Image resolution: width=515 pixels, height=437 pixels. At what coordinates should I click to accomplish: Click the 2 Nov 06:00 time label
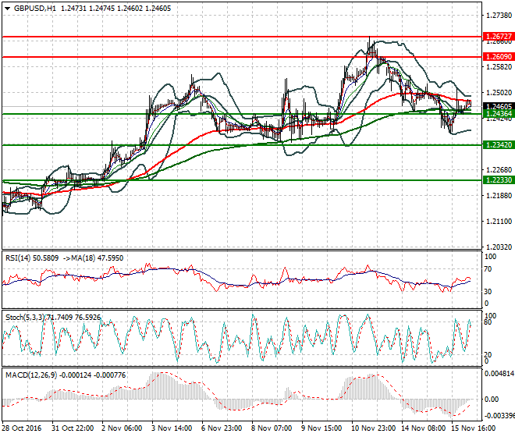click(122, 428)
